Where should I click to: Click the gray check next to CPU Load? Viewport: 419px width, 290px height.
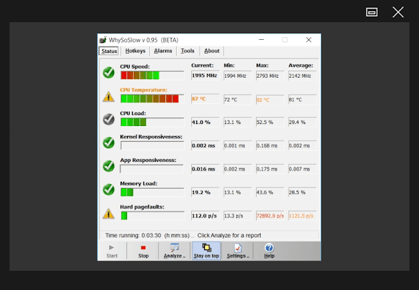(x=109, y=119)
